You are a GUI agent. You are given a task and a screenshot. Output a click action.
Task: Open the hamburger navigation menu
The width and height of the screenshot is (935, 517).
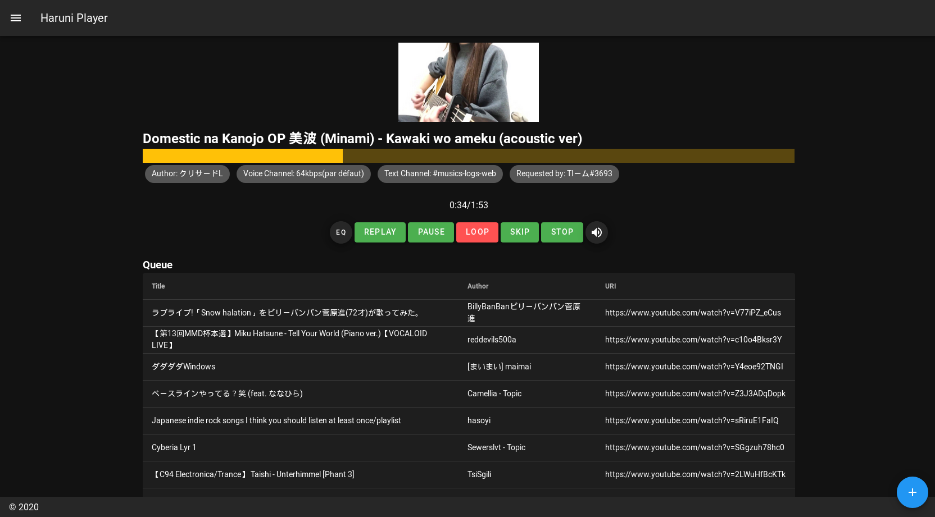16,18
